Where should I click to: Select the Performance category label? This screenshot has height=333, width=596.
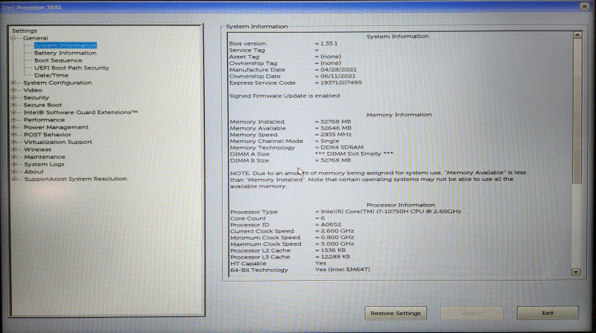44,120
